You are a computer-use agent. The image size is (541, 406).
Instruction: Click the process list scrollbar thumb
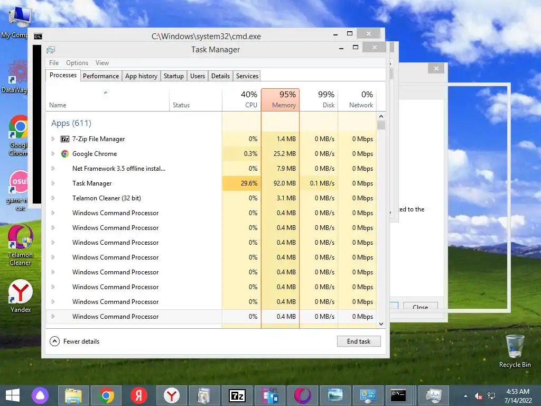(381, 125)
